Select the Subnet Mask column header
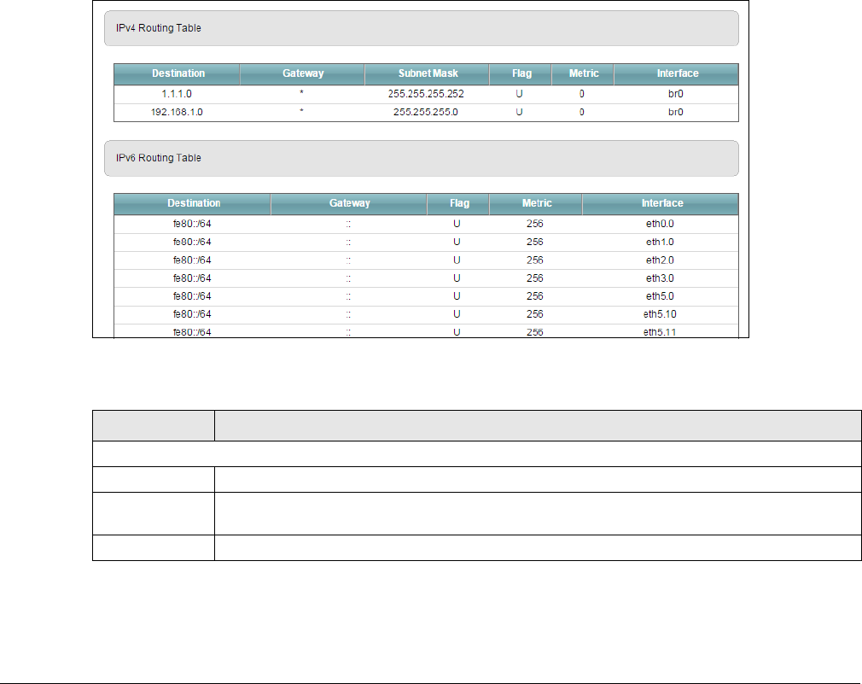Image resolution: width=862 pixels, height=684 pixels. 427,73
